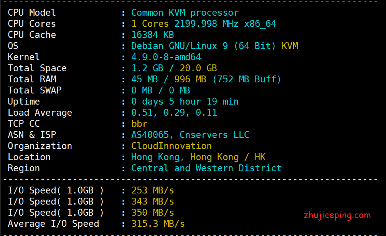Click the uptime value text
The height and width of the screenshot is (236, 386).
click(x=185, y=102)
